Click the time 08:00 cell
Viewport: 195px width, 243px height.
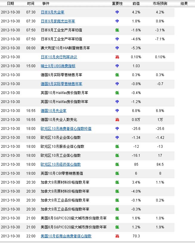[31, 48]
